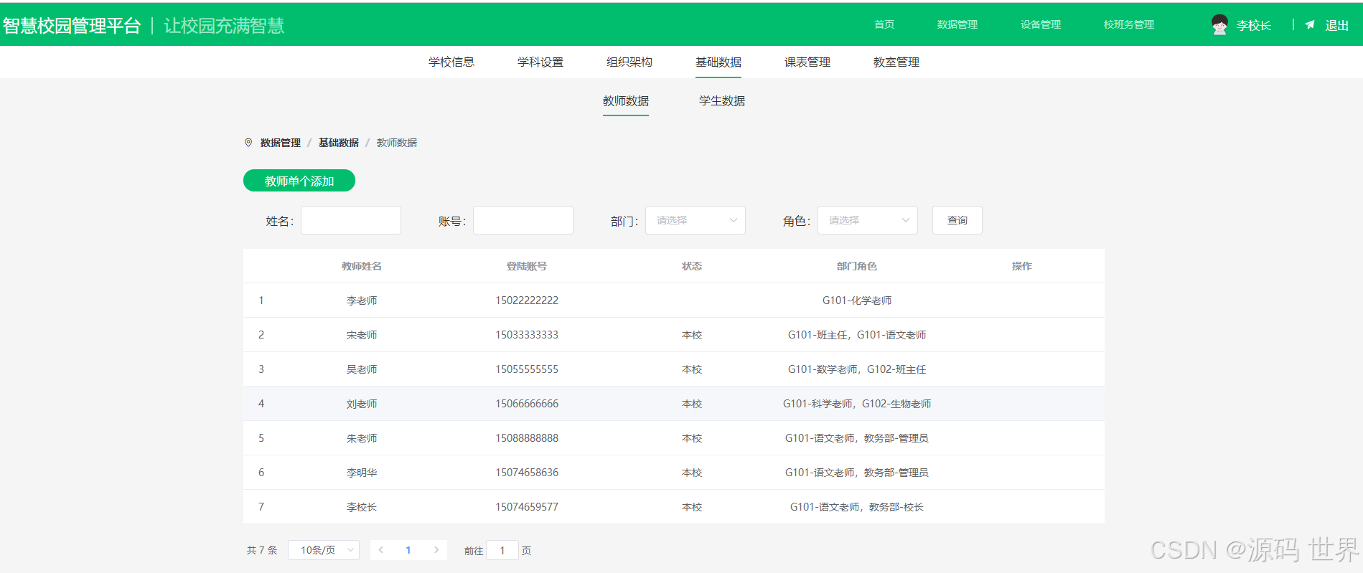Viewport: 1363px width, 573px height.
Task: Focus the 姓名 input field
Action: click(x=351, y=220)
